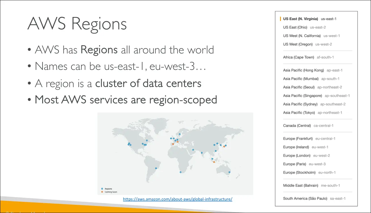Click the region marker in southern Africa

pyautogui.click(x=180, y=172)
